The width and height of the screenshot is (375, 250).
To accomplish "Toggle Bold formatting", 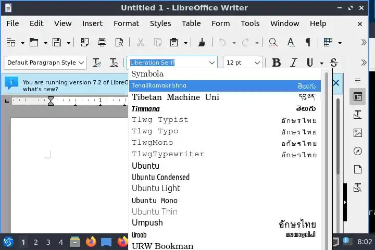I will pyautogui.click(x=277, y=63).
